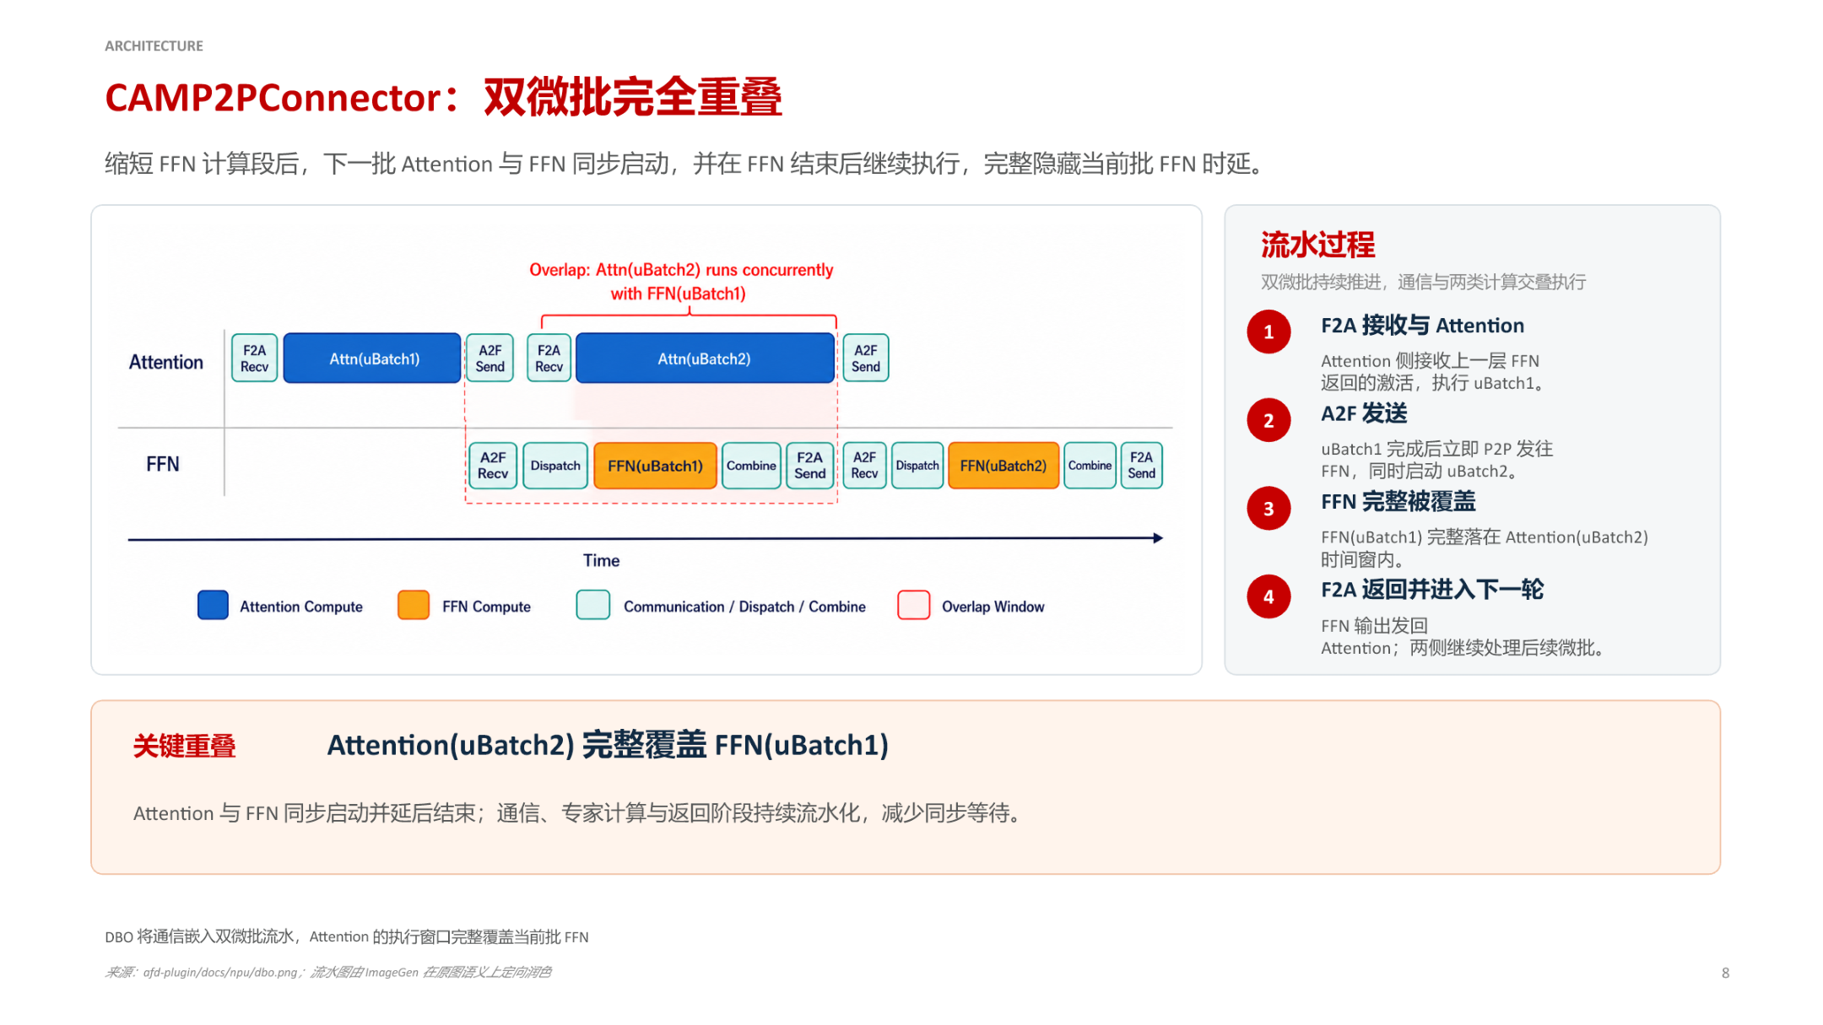Click the 'Time' axis label
Viewport: 1823px width, 1025px height.
pyautogui.click(x=602, y=560)
